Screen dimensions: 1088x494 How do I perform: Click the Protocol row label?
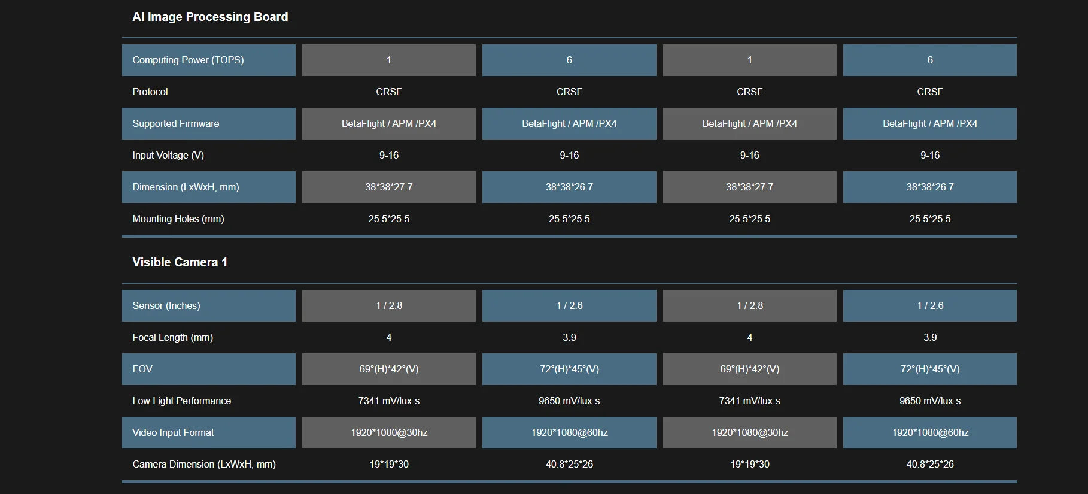click(150, 92)
